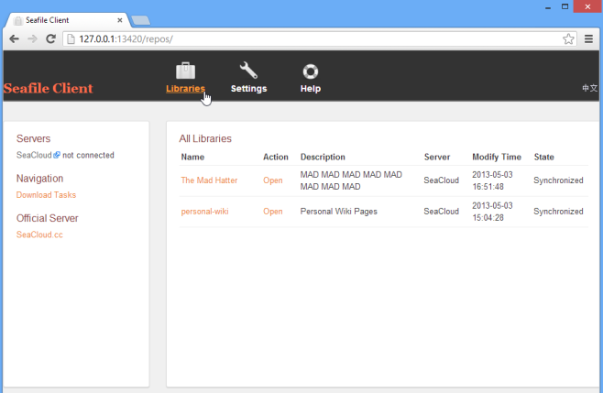Open the Libraries briefcase icon
This screenshot has height=393, width=603.
point(185,71)
